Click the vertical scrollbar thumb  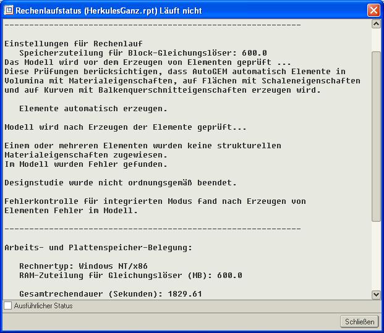click(376, 137)
